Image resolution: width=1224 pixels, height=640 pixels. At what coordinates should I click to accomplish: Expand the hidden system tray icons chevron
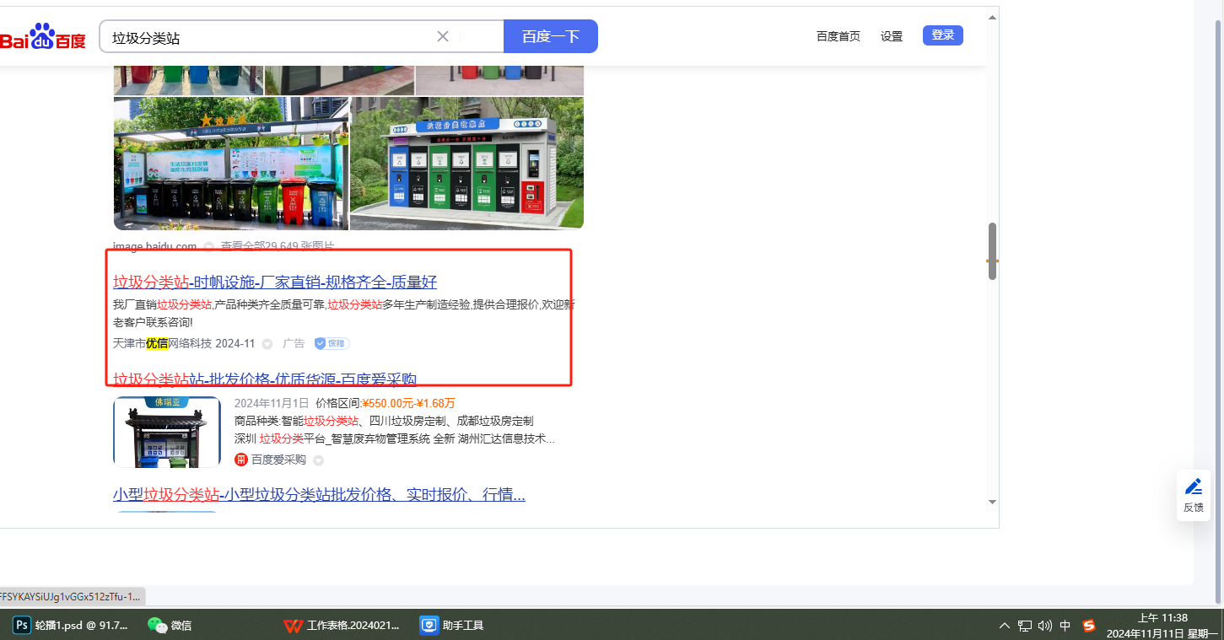pos(1004,626)
